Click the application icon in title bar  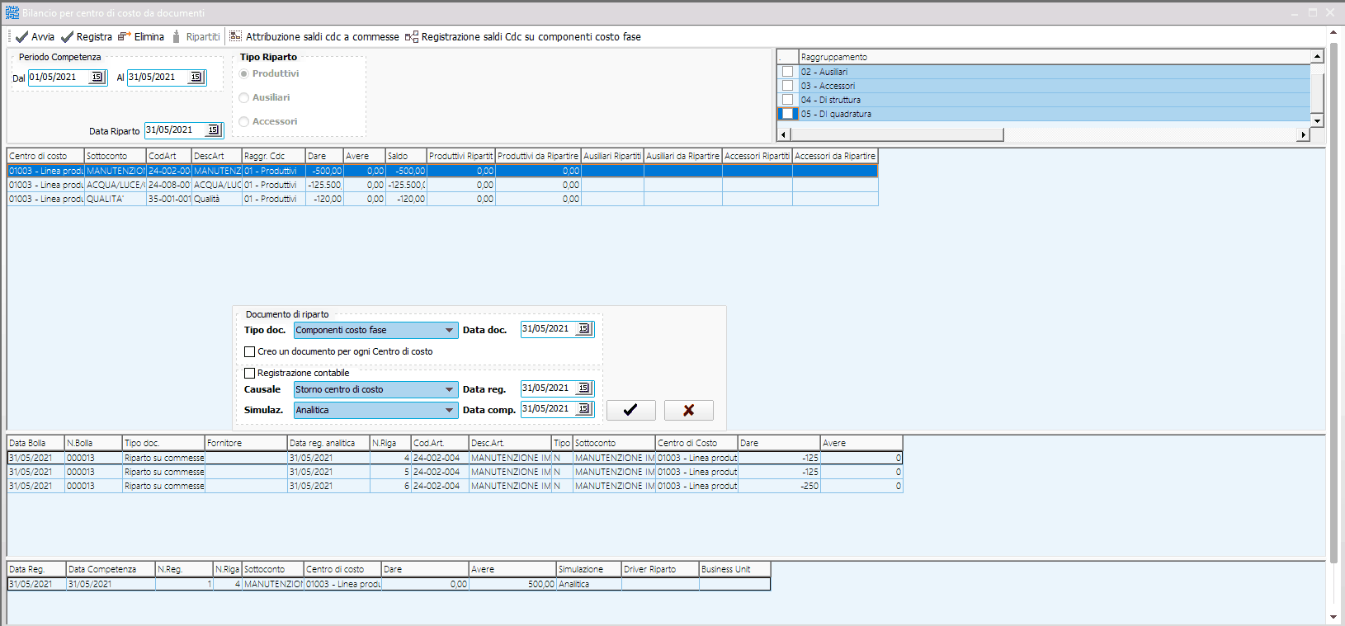[x=12, y=12]
